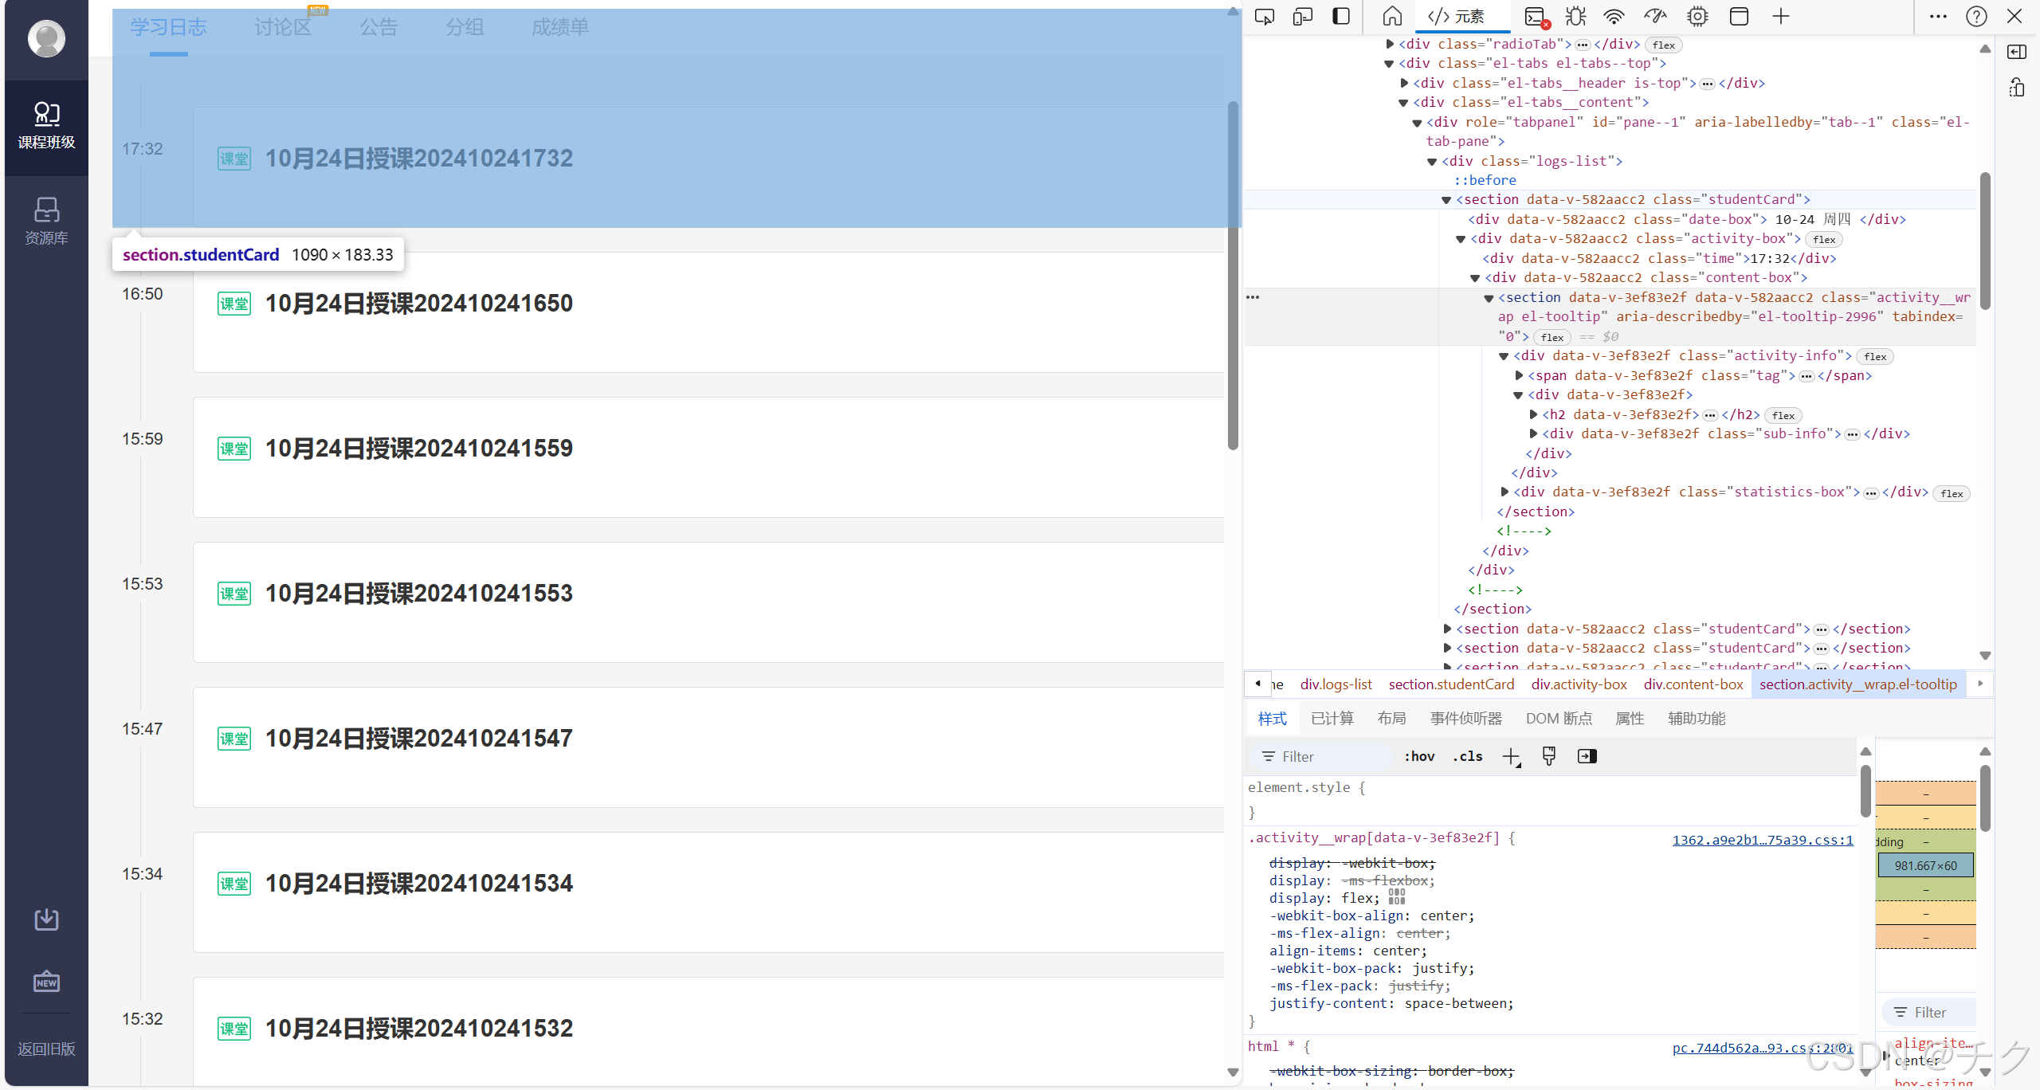Toggle device emulation icon in DevTools
This screenshot has height=1090, width=2040.
click(x=1303, y=17)
